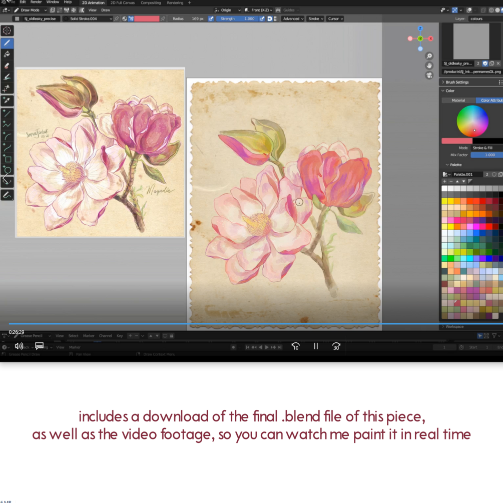The image size is (503, 503).
Task: Open the Draw Mode dropdown
Action: tap(31, 10)
